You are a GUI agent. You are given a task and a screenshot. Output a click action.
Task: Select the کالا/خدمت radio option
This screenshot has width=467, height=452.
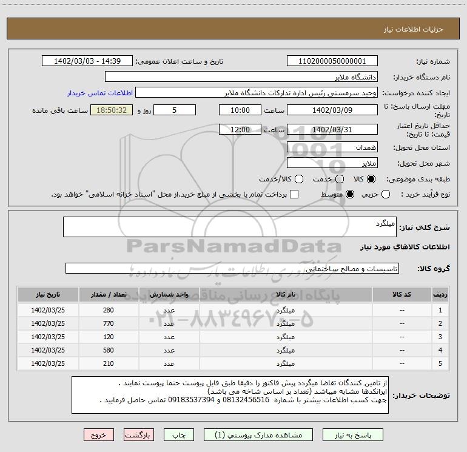click(299, 179)
